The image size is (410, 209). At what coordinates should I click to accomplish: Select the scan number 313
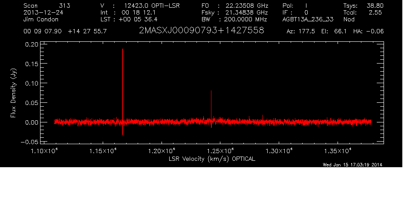click(x=64, y=6)
